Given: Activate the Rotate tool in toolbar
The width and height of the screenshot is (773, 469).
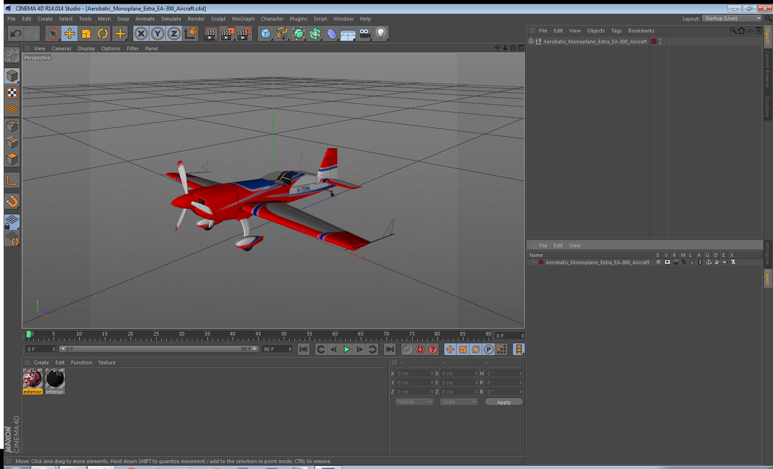Looking at the screenshot, I should tap(103, 33).
